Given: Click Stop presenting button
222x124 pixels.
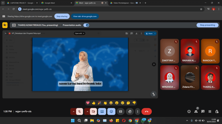Looking at the screenshot, I should click(x=208, y=25).
